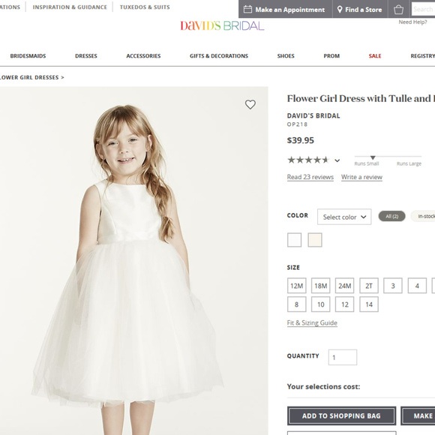Open the shopping bag icon
435x435 pixels.
(x=398, y=10)
